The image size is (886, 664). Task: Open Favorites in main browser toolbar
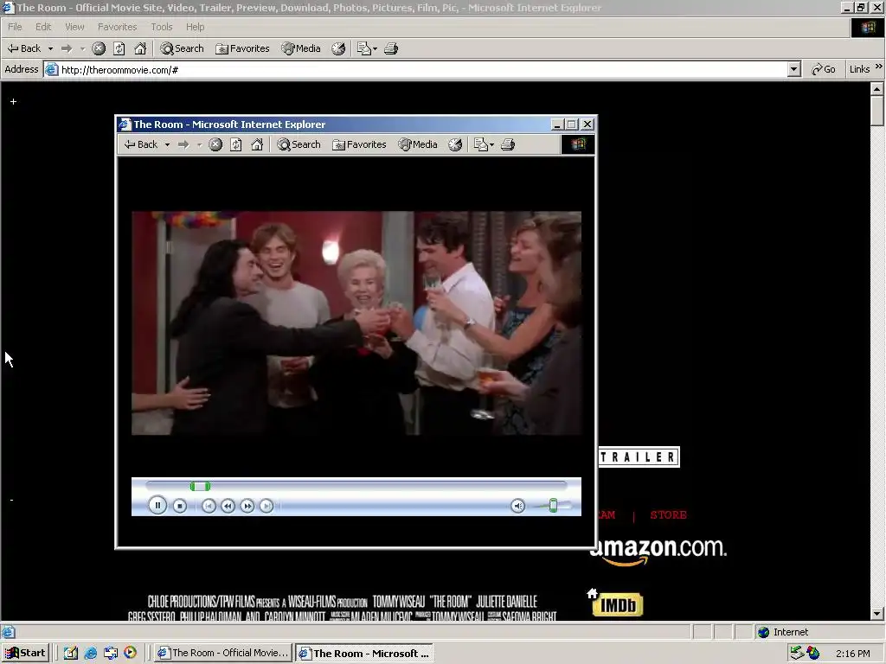pyautogui.click(x=242, y=48)
